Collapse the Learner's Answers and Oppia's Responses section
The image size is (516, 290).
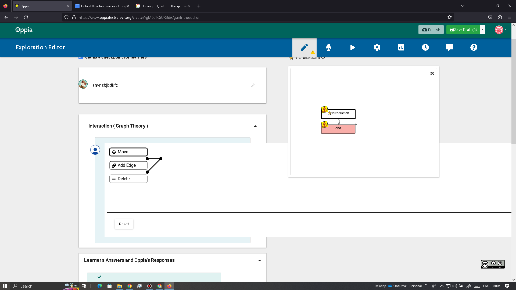[x=259, y=260]
